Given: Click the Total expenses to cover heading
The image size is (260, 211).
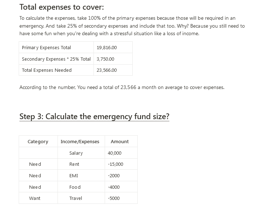Looking at the screenshot, I should coord(62,7).
